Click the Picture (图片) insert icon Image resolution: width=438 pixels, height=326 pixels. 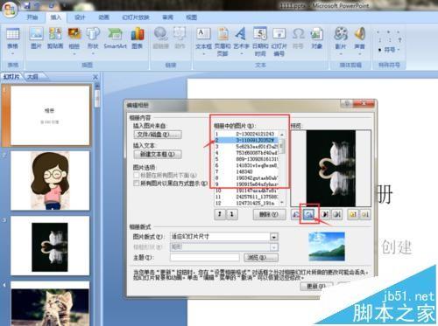[x=36, y=38]
